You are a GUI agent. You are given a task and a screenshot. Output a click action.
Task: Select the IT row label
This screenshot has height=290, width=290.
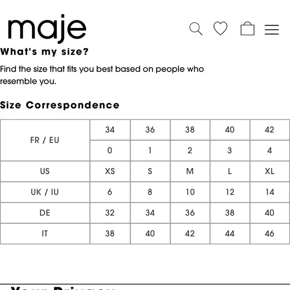[x=45, y=233]
